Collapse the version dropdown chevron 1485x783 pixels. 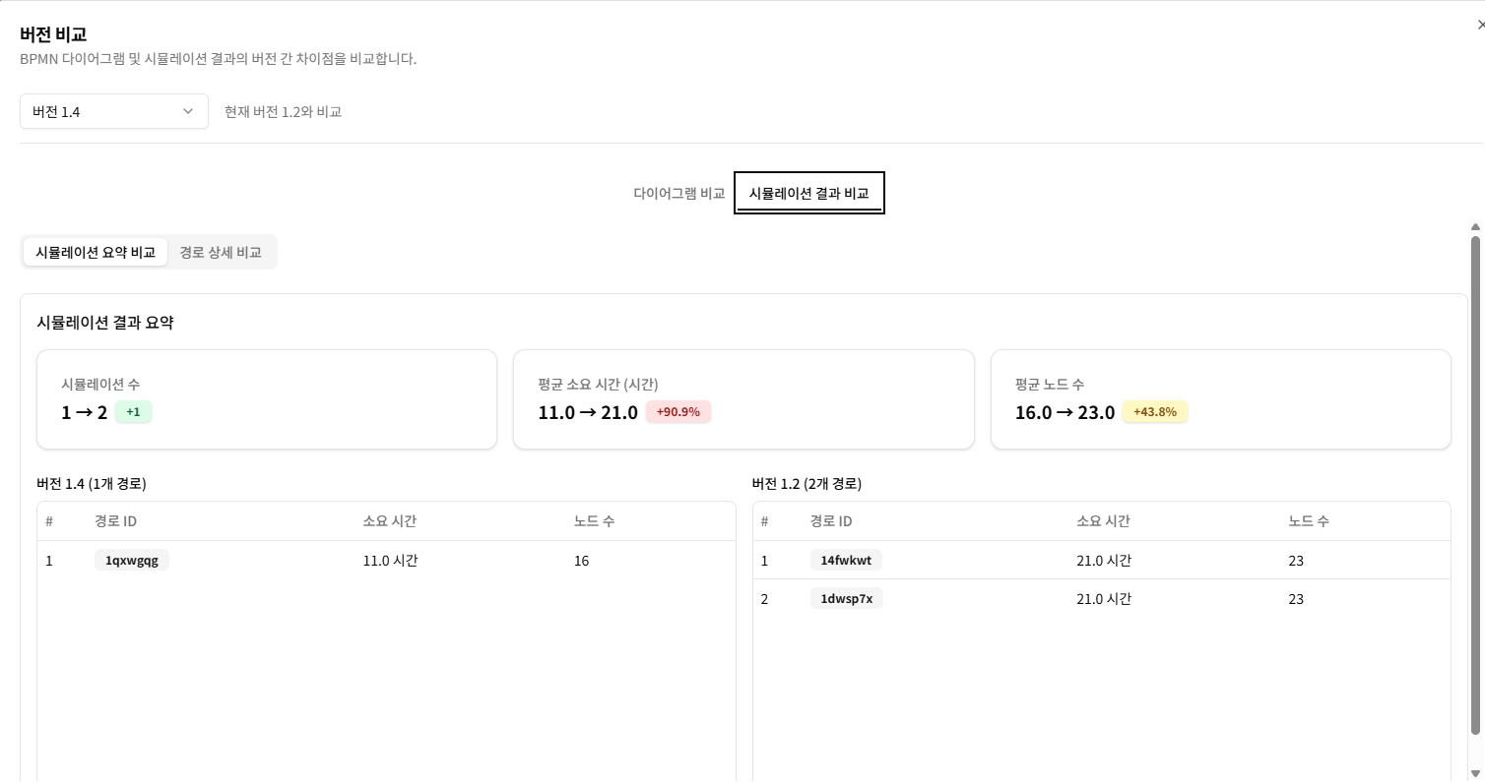188,111
